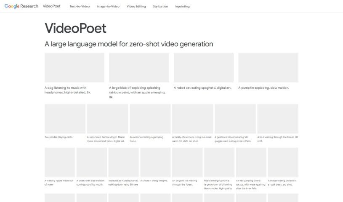The height and width of the screenshot is (202, 343).
Task: Open the chicken lifting weights video
Action: tap(156, 162)
